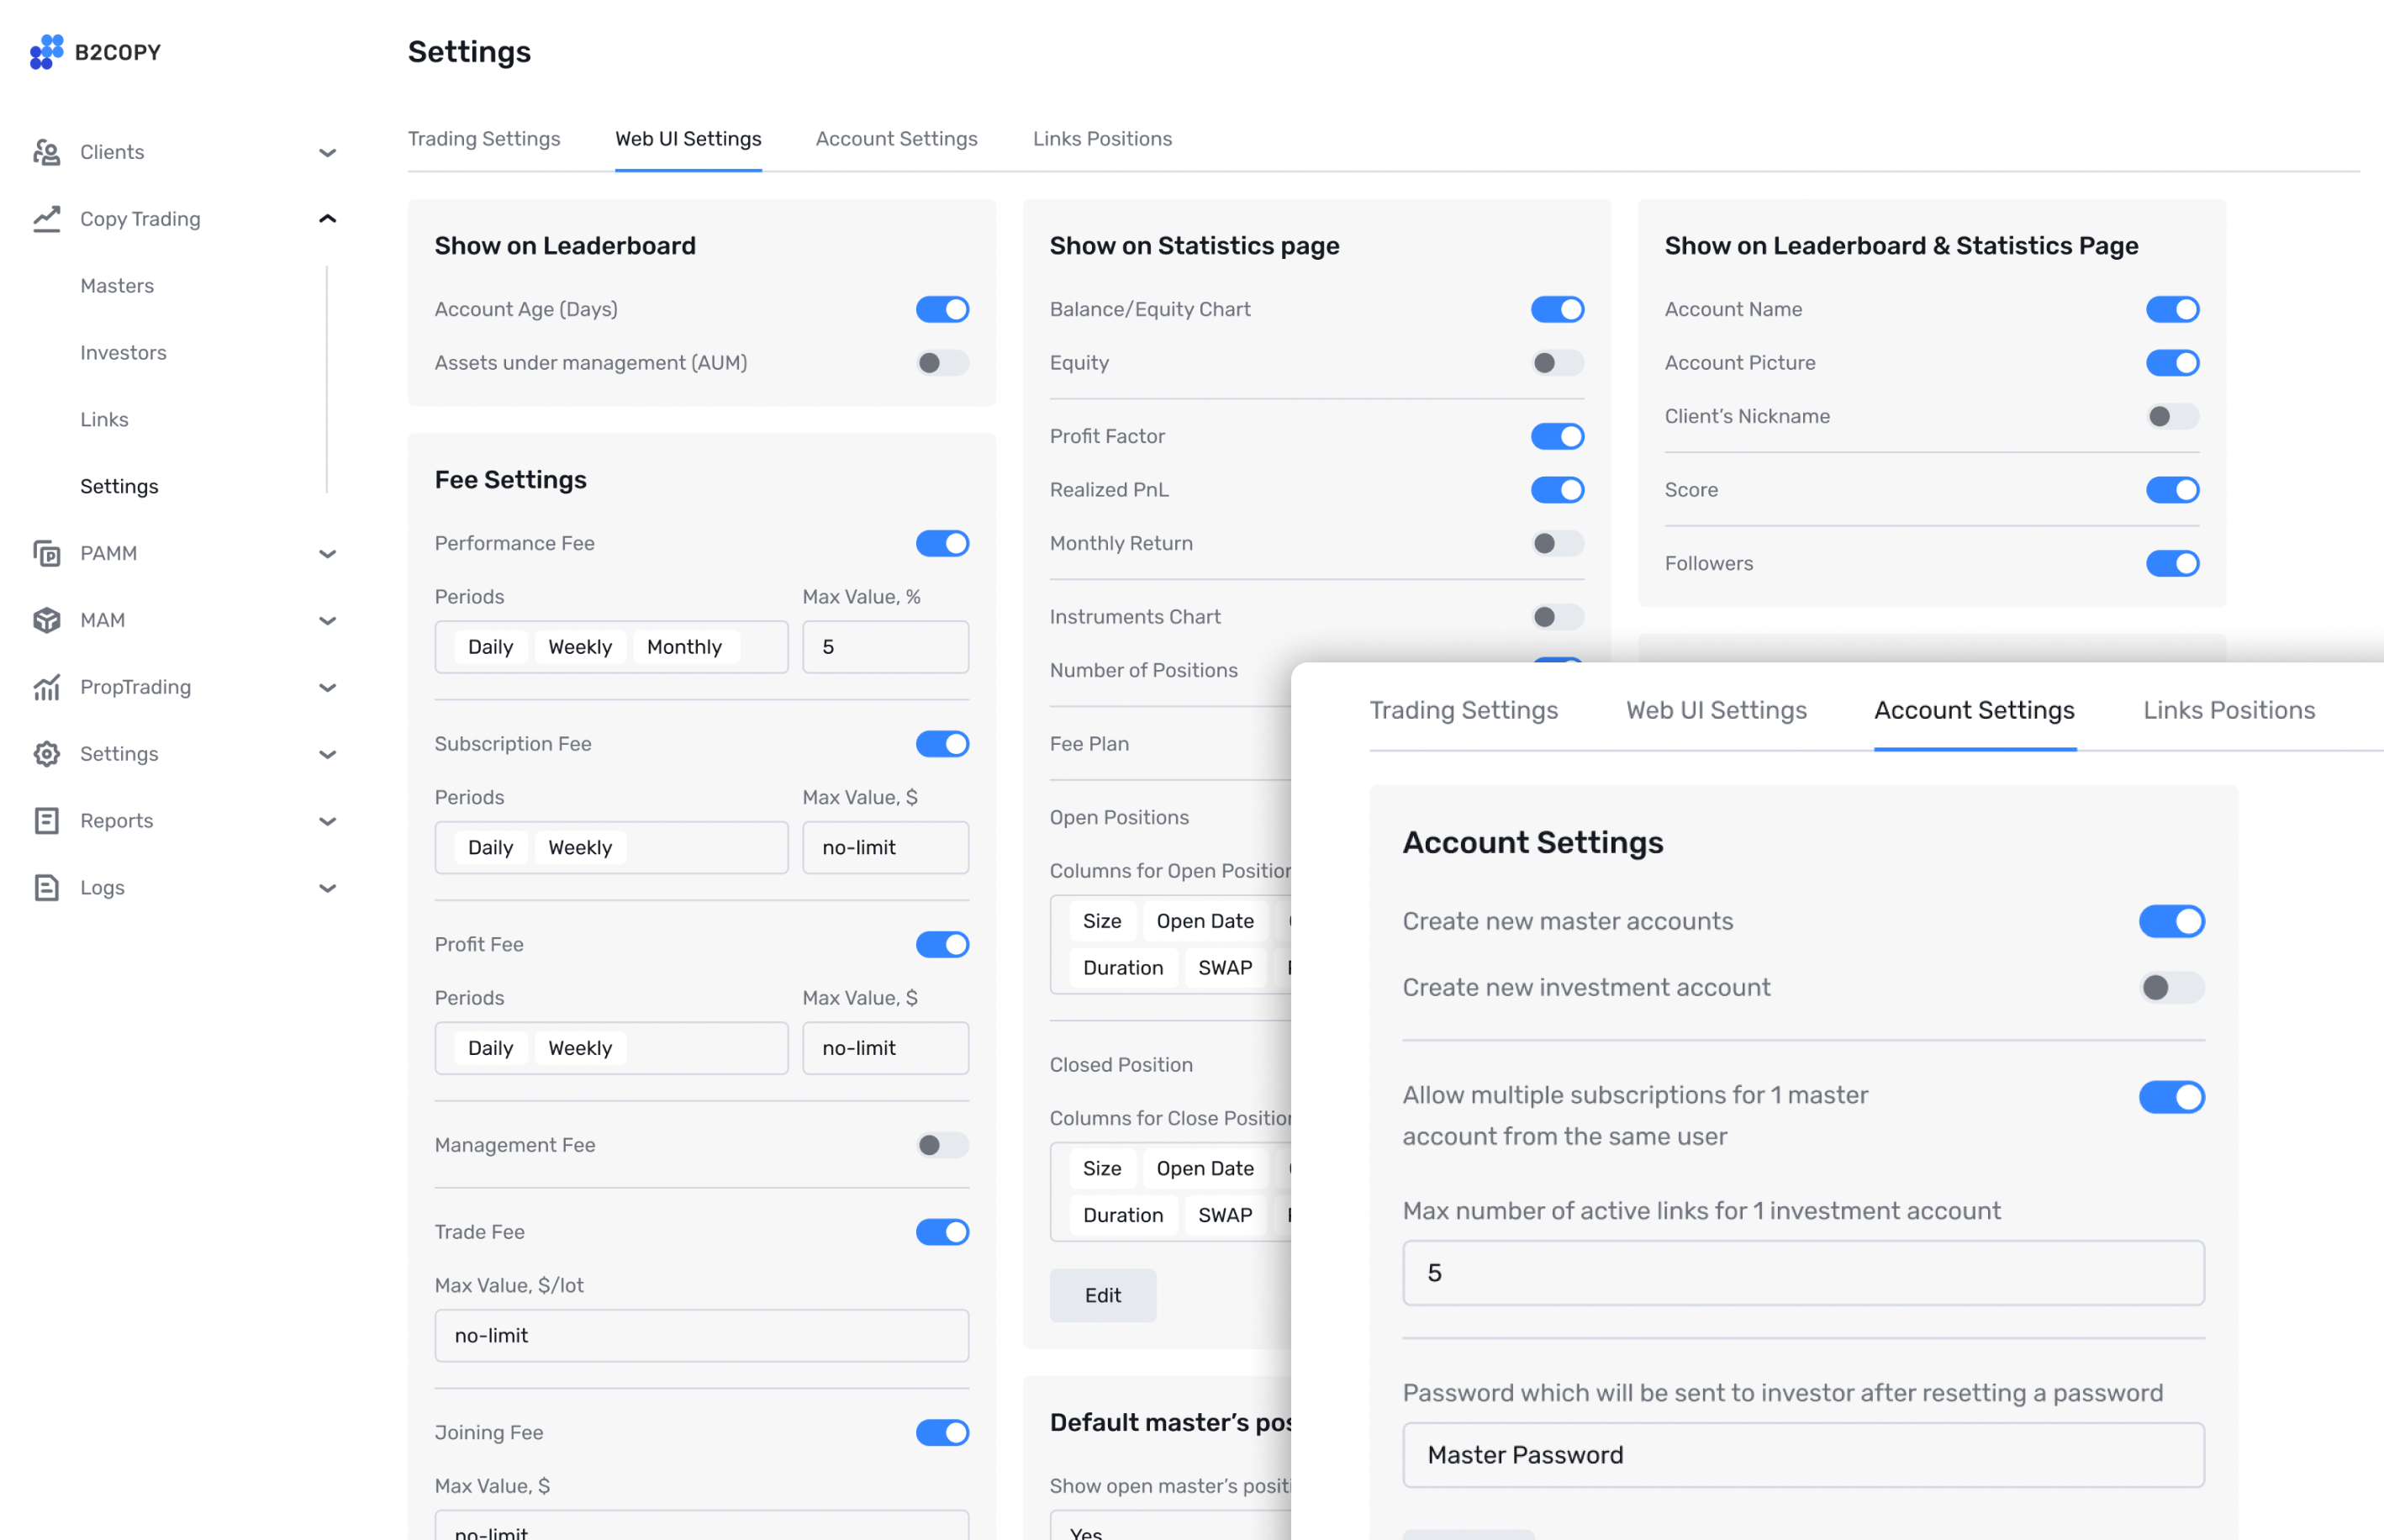
Task: Turn off Create new master accounts
Action: 2172,921
